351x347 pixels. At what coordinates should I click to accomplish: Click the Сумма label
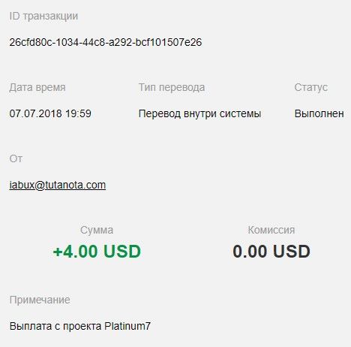click(97, 231)
